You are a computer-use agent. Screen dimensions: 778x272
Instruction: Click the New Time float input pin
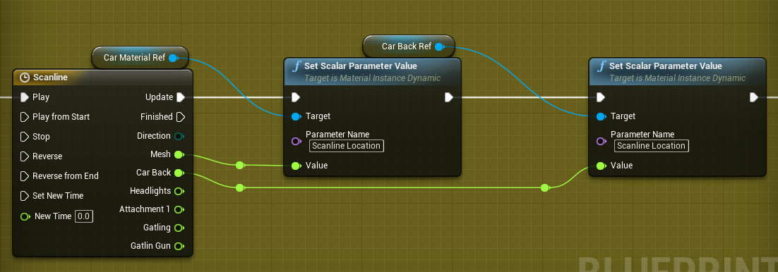pos(25,216)
